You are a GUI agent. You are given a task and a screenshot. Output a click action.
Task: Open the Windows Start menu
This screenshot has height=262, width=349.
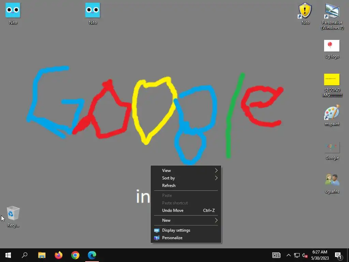8,255
